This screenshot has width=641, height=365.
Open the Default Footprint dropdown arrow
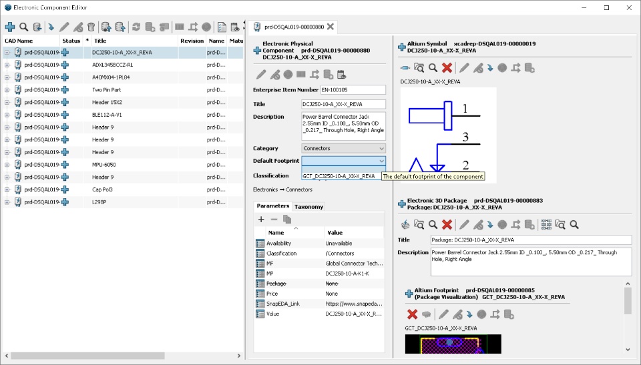[381, 161]
